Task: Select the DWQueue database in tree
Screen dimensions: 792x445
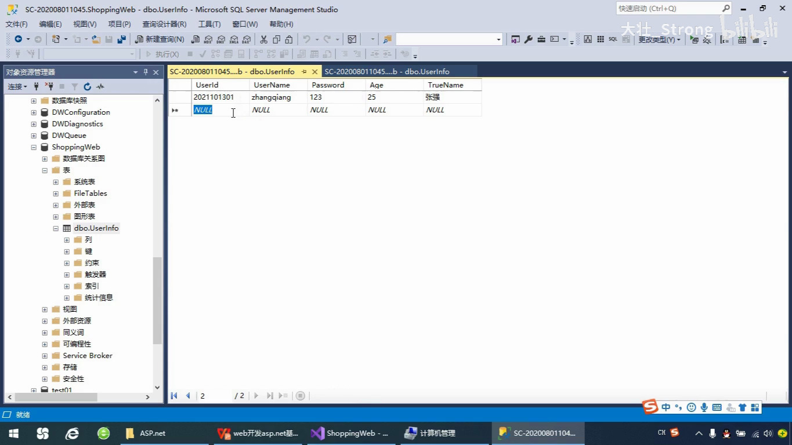Action: pyautogui.click(x=69, y=136)
